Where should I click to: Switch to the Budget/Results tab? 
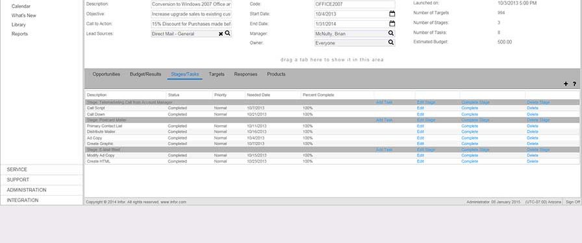[x=145, y=74]
